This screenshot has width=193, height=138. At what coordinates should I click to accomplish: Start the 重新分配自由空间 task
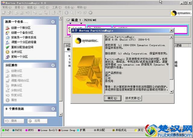[8, 47]
